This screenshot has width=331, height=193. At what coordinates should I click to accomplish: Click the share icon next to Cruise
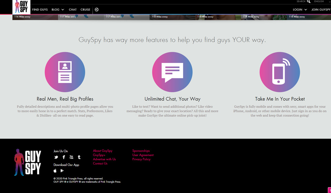(97, 10)
